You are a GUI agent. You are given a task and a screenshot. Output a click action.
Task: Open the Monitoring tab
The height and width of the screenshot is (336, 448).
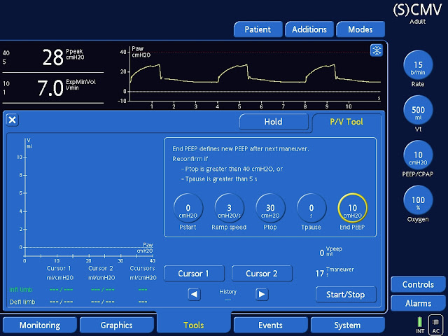[x=40, y=325]
